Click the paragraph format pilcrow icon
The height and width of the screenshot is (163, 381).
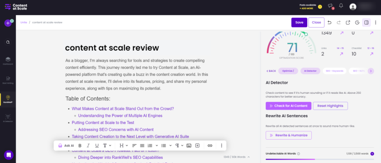(x=177, y=146)
